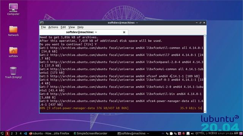This screenshot has width=243, height=136.
Task: Click the 'Do you want to continue? [Y/n]' line
Action: click(x=68, y=45)
